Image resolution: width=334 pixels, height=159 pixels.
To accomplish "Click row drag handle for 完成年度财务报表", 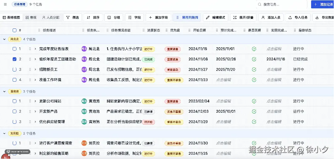I will click(30, 49).
